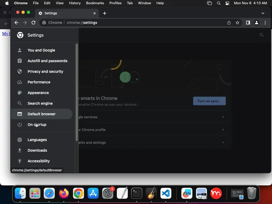Open the Window menu

point(144,3)
